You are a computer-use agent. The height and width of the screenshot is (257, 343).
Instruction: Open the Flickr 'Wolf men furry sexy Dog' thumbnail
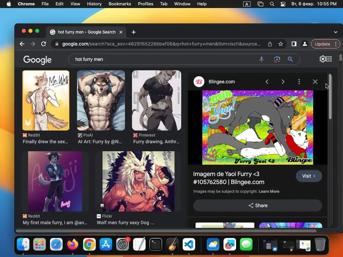click(x=138, y=181)
